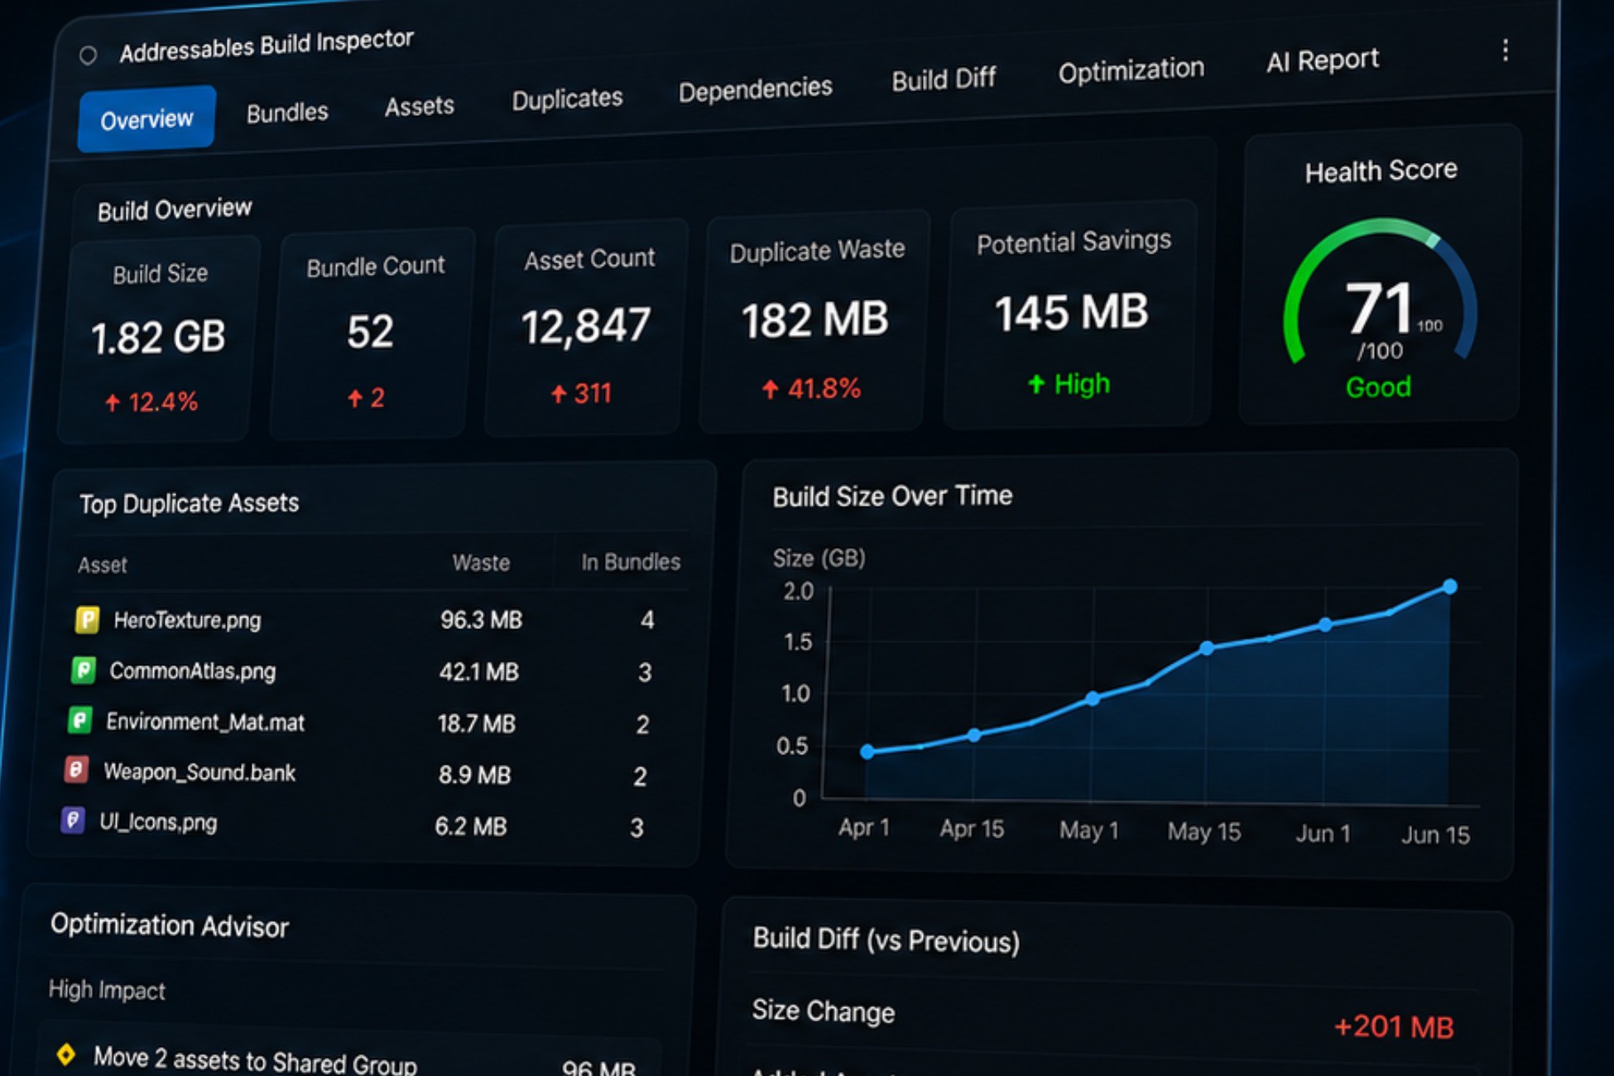
Task: Sort by the In Bundles column header
Action: (x=631, y=562)
